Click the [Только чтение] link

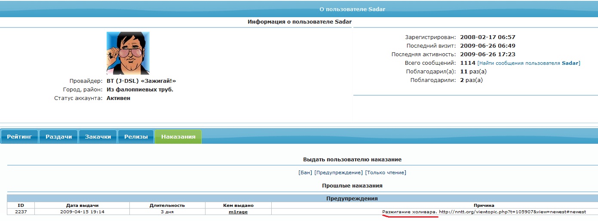click(386, 173)
